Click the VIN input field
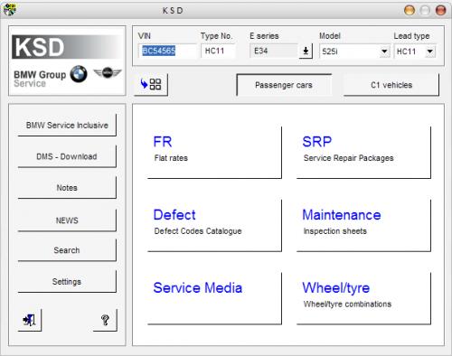Image resolution: width=452 pixels, height=356 pixels. tap(167, 51)
